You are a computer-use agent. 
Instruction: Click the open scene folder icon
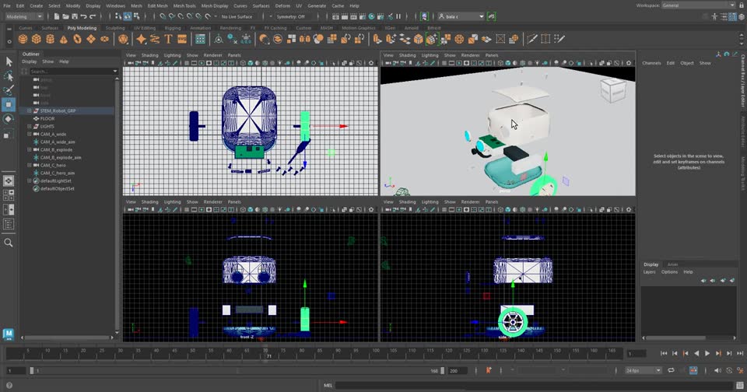(65, 16)
